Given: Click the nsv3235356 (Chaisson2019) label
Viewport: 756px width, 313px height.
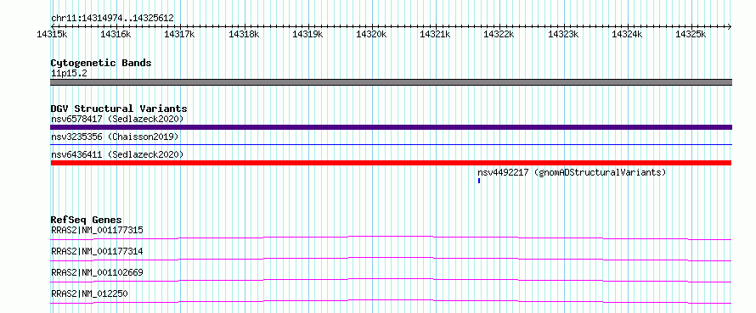Looking at the screenshot, I should (115, 137).
